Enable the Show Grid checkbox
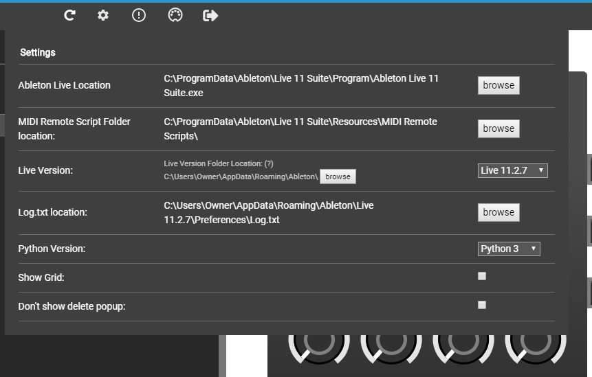 (x=482, y=276)
